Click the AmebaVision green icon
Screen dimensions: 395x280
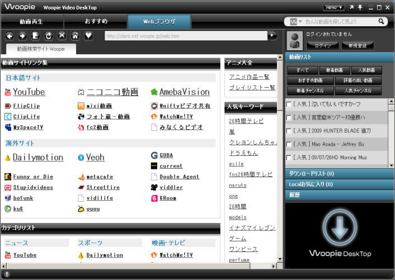click(154, 92)
